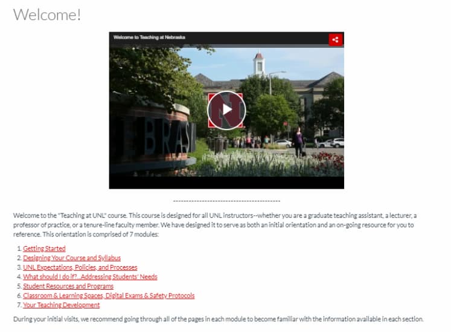The width and height of the screenshot is (451, 332).
Task: Open the Getting Started module link
Action: [44, 249]
